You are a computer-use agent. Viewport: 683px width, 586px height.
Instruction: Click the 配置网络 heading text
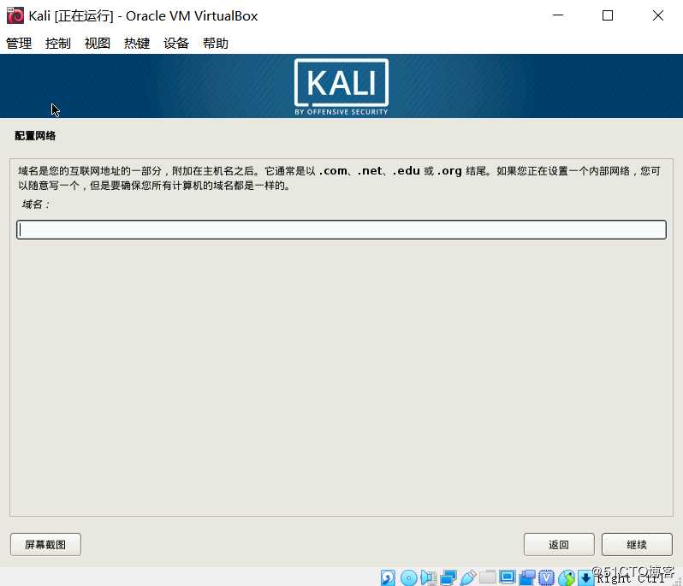(35, 136)
